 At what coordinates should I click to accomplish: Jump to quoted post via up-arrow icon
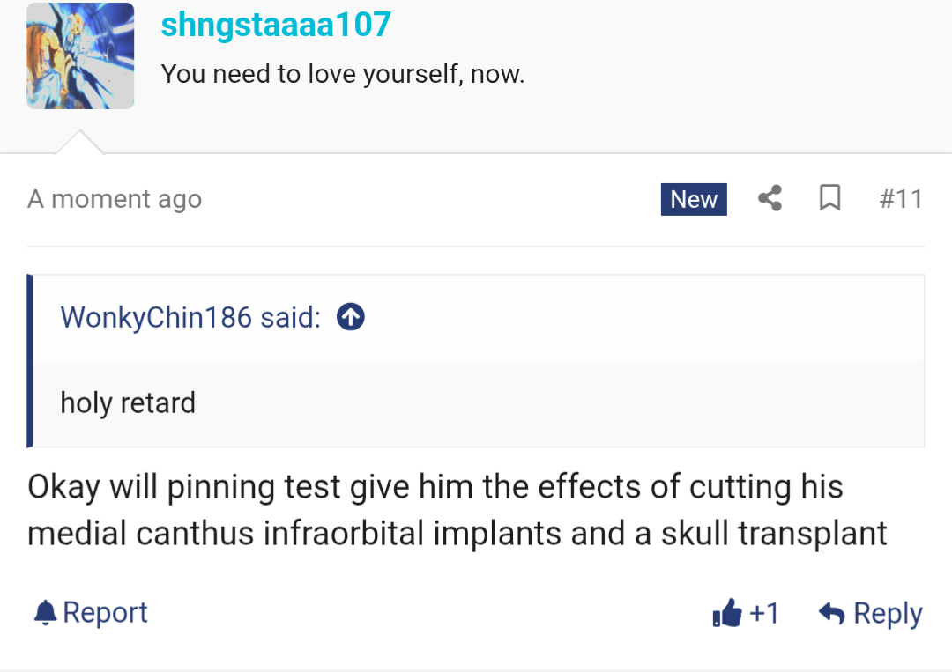351,316
